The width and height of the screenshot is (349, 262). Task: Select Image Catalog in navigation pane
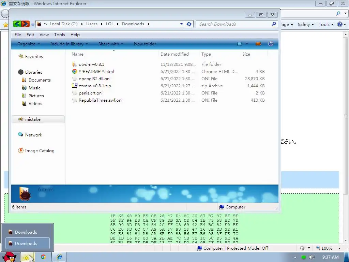(40, 150)
